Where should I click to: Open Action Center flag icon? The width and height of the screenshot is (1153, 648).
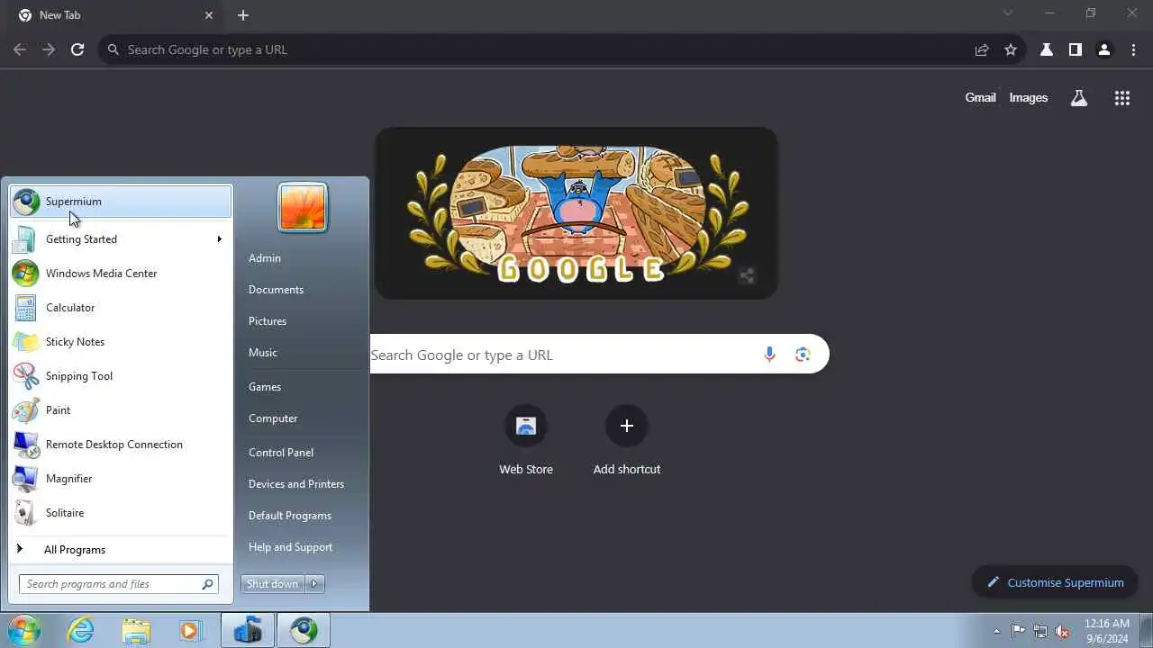tap(1018, 631)
